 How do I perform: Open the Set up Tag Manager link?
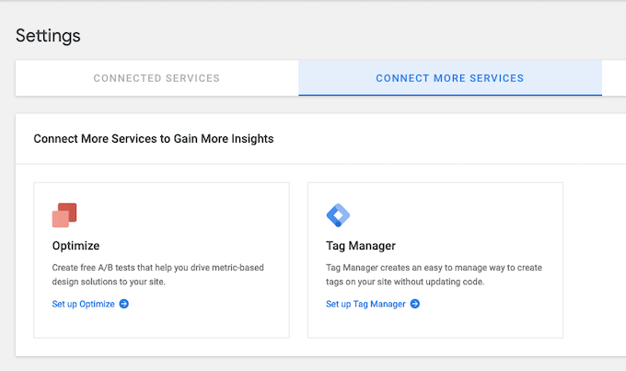point(365,304)
